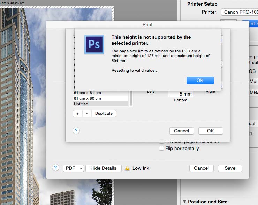Click the skyscraper print preview image

pos(23,105)
